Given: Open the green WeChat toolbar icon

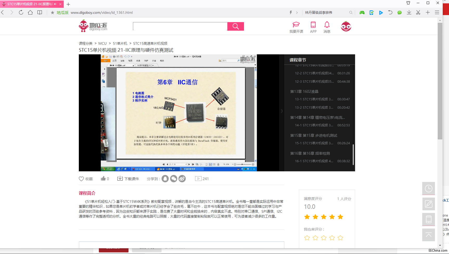Looking at the screenshot, I should click(400, 12).
